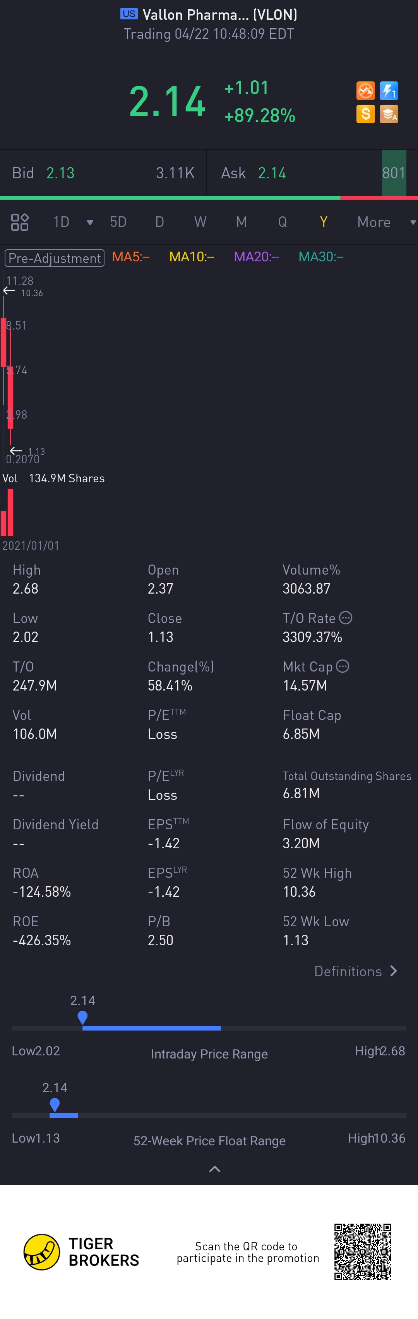Tap the info icon beside Mkt Cap
Image resolution: width=418 pixels, height=1319 pixels.
coord(343,666)
